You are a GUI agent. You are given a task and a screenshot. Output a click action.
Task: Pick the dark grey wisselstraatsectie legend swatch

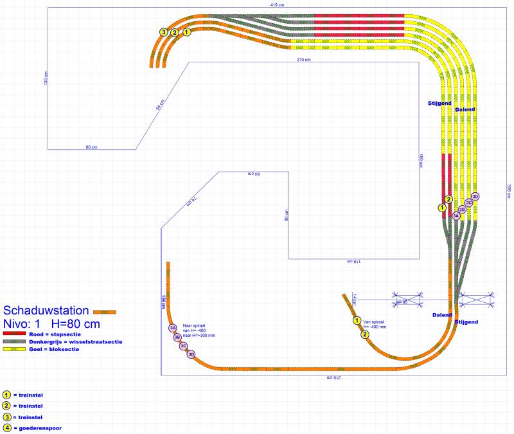pyautogui.click(x=14, y=341)
